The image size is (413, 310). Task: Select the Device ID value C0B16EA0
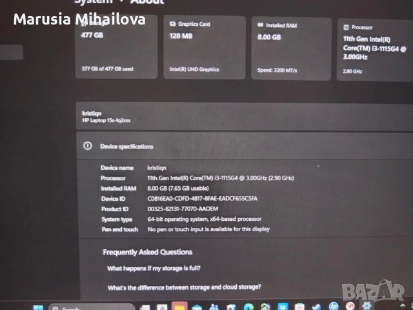coord(202,198)
